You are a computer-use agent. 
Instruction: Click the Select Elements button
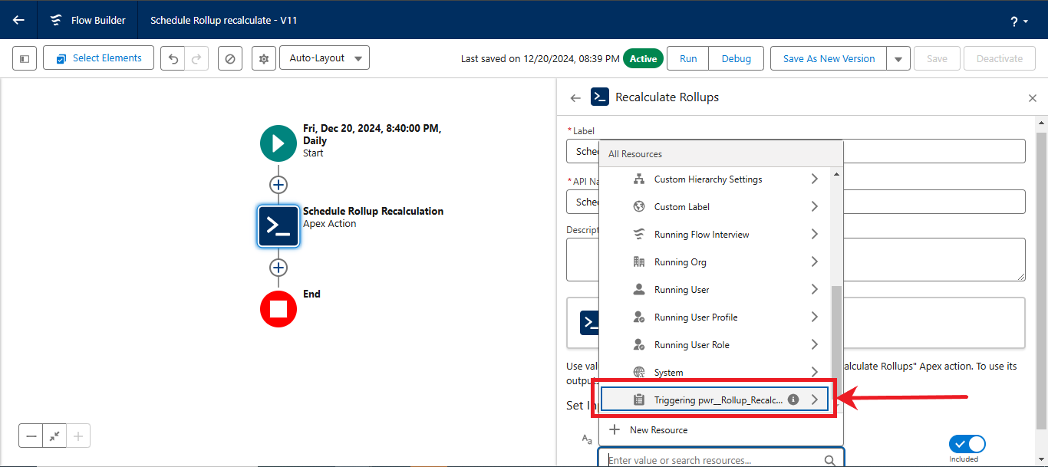[98, 58]
